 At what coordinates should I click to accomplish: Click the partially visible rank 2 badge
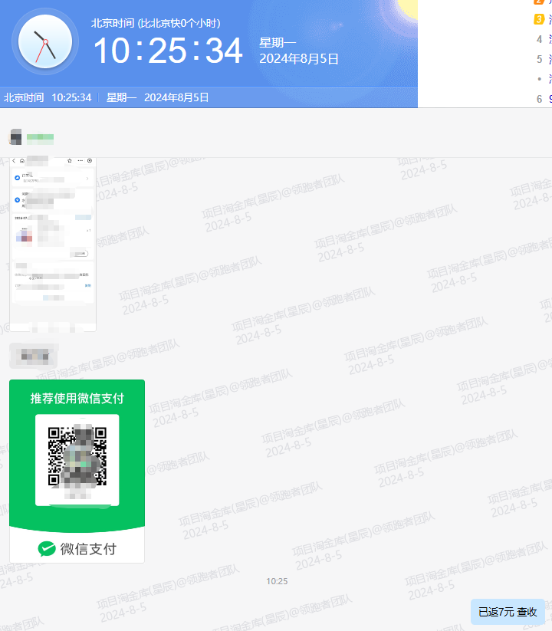[539, 2]
